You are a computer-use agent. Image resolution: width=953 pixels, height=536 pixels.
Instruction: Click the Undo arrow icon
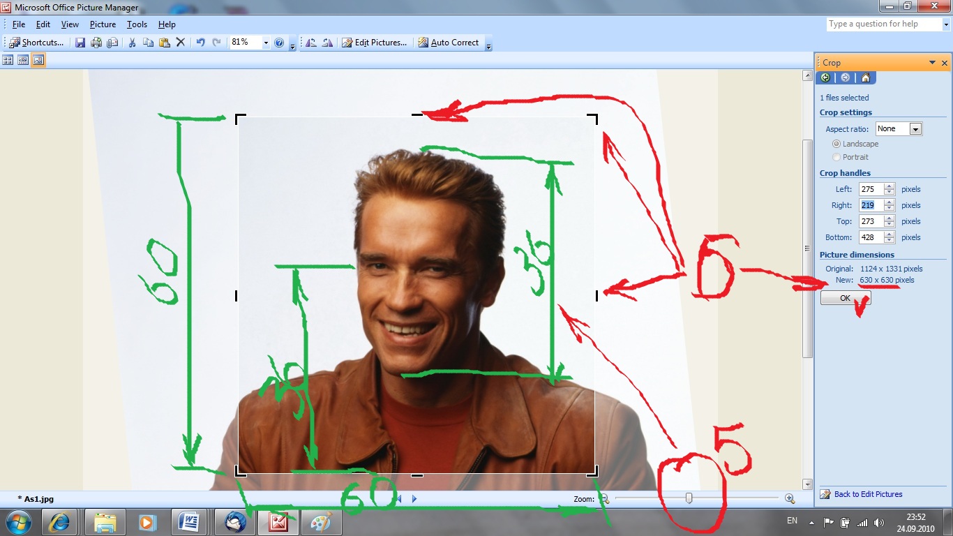(x=201, y=43)
